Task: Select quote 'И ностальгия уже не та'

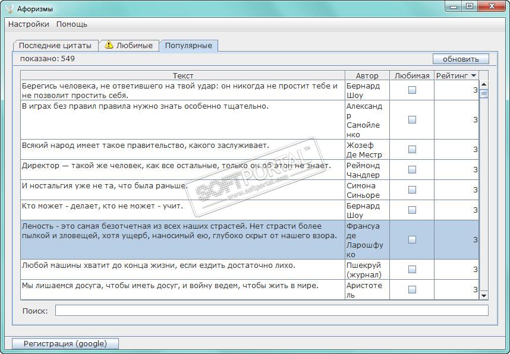Action: 183,189
